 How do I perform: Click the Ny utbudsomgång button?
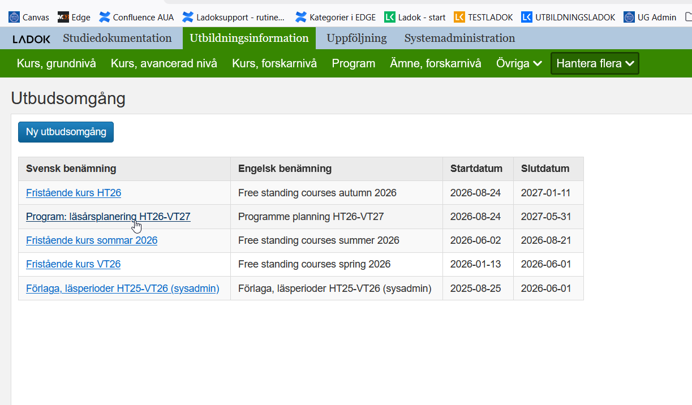point(66,132)
